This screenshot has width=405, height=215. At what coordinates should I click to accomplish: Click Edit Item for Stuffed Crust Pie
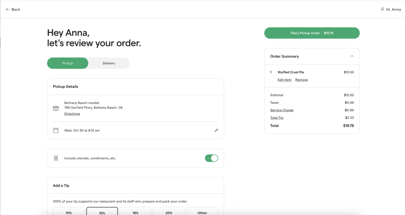tap(284, 80)
